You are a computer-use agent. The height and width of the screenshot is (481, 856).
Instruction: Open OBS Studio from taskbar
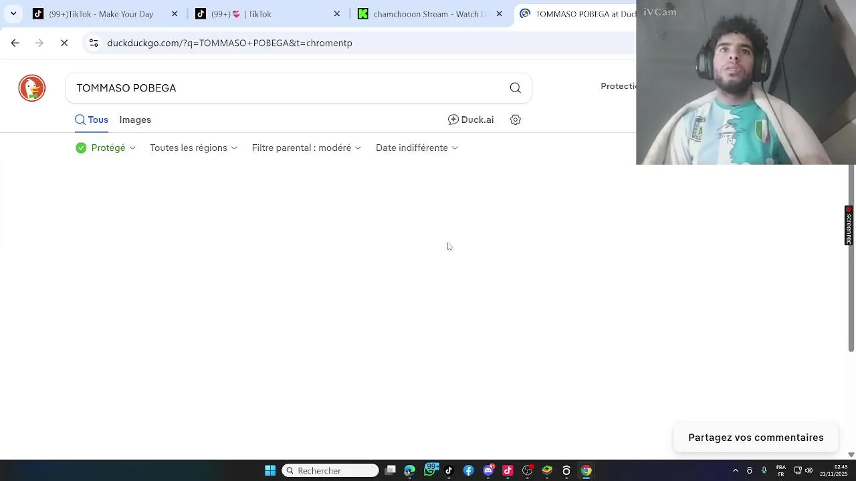coord(528,470)
